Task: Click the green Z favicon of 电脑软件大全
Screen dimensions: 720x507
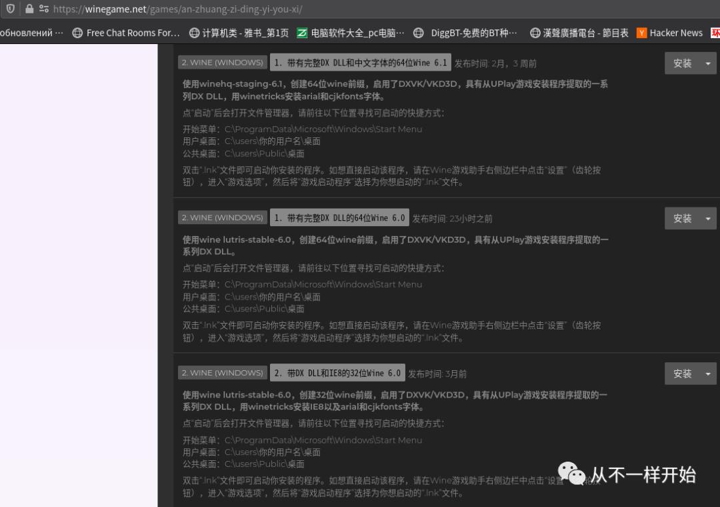Action: [x=301, y=32]
